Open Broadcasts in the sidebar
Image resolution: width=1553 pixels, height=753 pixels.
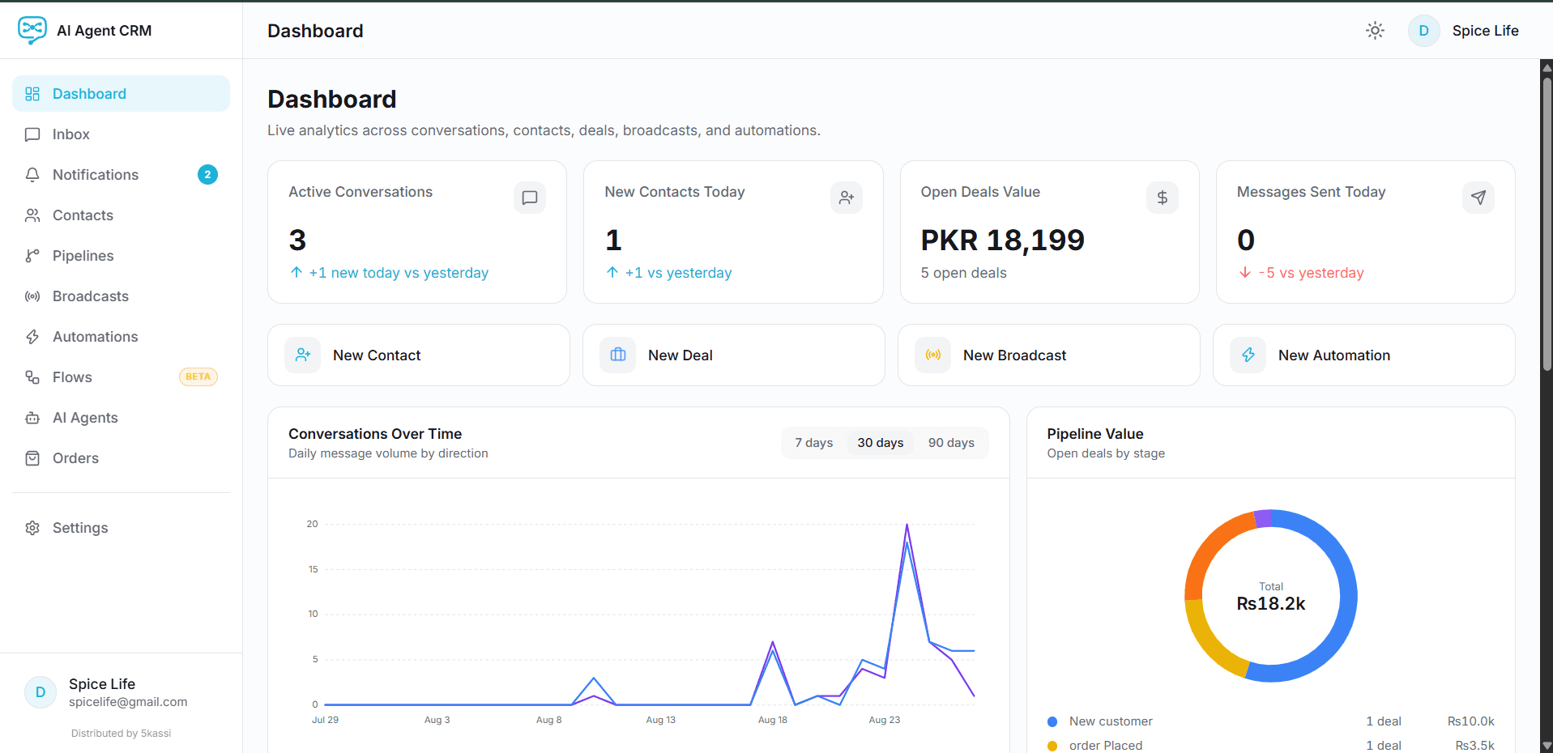[x=122, y=296]
